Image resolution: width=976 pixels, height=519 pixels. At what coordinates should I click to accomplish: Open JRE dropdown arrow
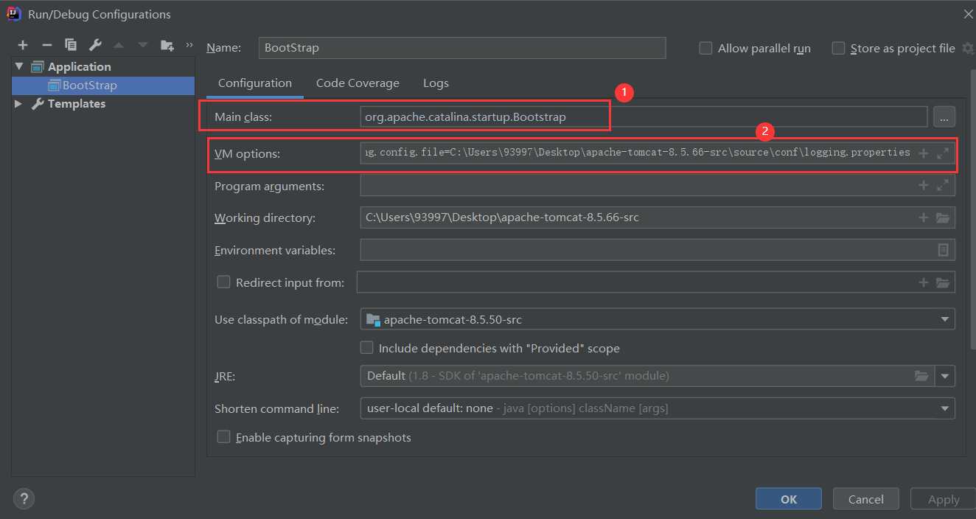(945, 376)
